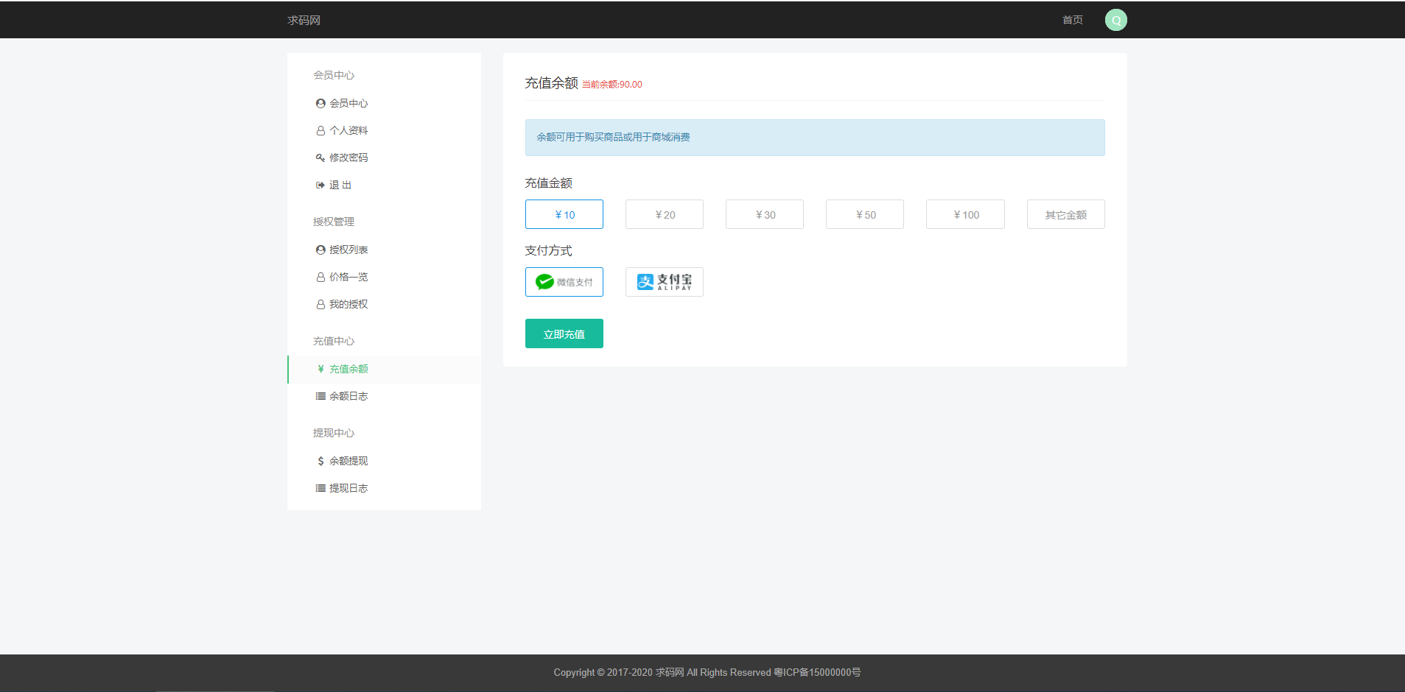Choose WeChat Pay as payment method
1405x692 pixels.
[x=564, y=282]
